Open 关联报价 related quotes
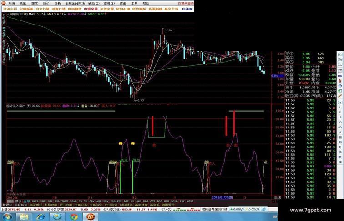 (21, 205)
